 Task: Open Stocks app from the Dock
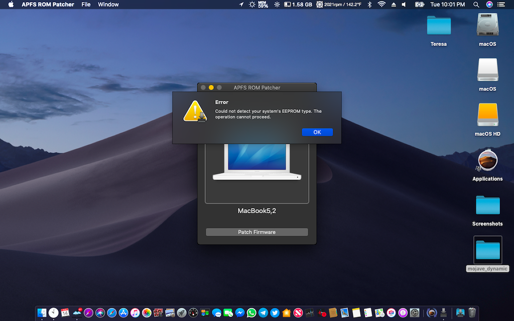309,313
